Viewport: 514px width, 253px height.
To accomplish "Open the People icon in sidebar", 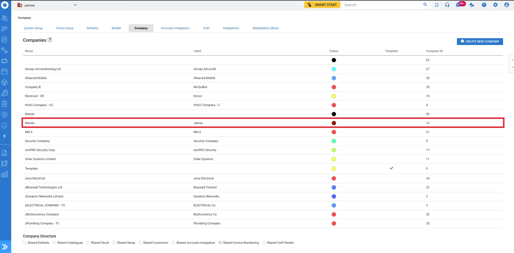I will pyautogui.click(x=4, y=18).
